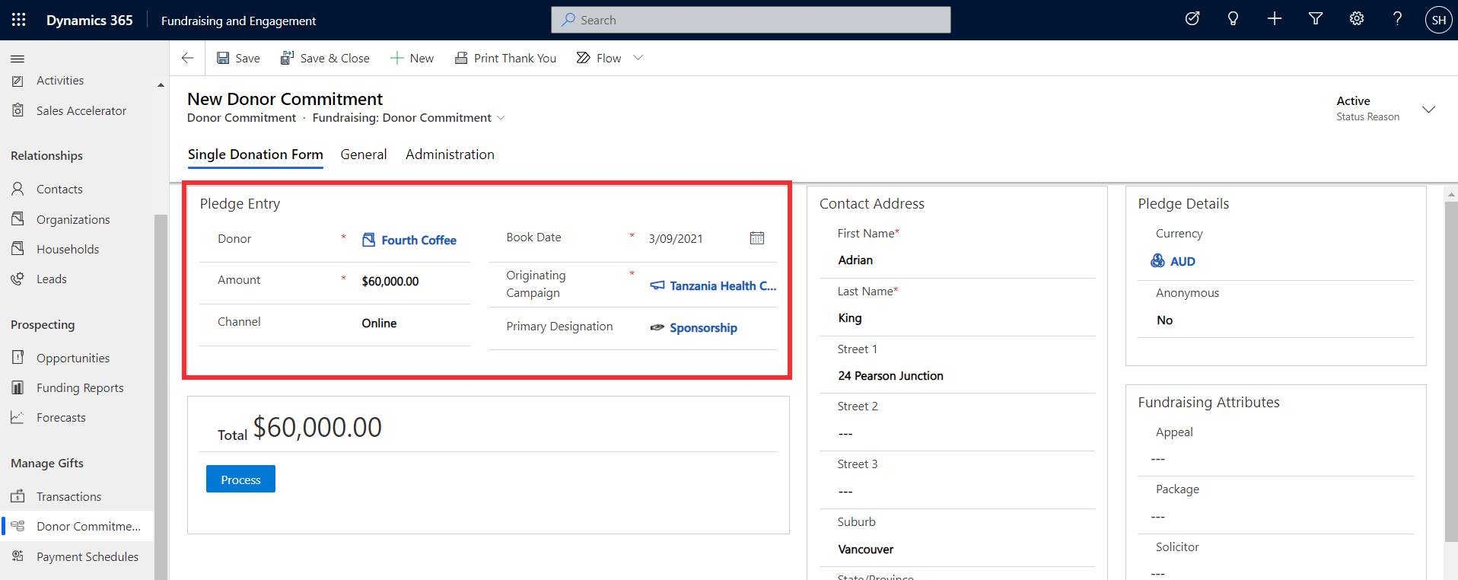Screen dimensions: 1458x580
Task: Click the Sales Accelerator sidebar icon
Action: tap(18, 110)
